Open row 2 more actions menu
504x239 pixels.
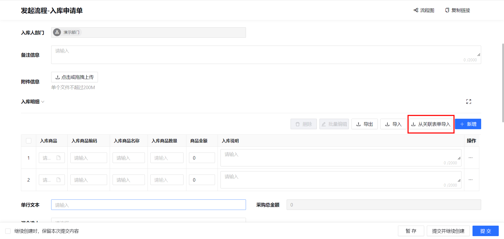[471, 180]
